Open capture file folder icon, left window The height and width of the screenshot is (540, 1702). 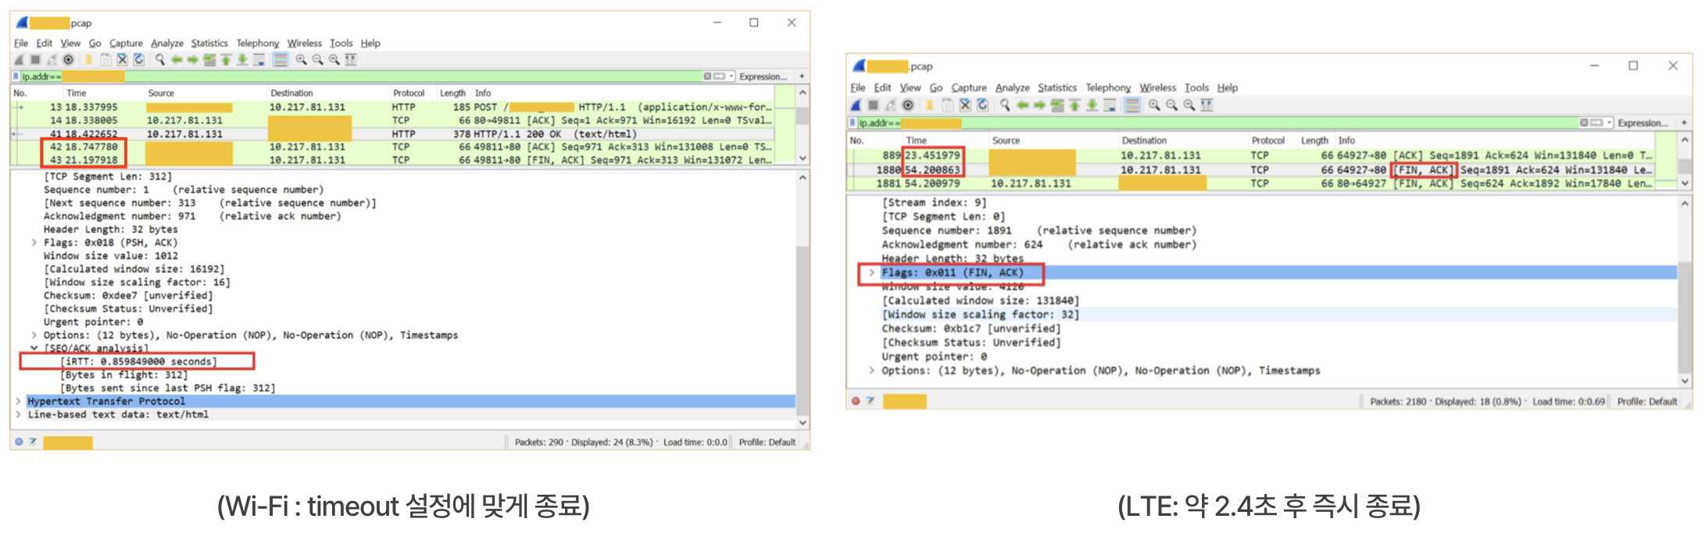point(88,60)
